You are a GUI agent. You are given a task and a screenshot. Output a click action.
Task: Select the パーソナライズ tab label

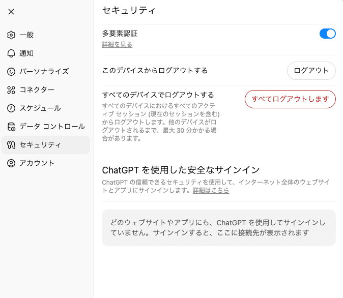point(44,72)
